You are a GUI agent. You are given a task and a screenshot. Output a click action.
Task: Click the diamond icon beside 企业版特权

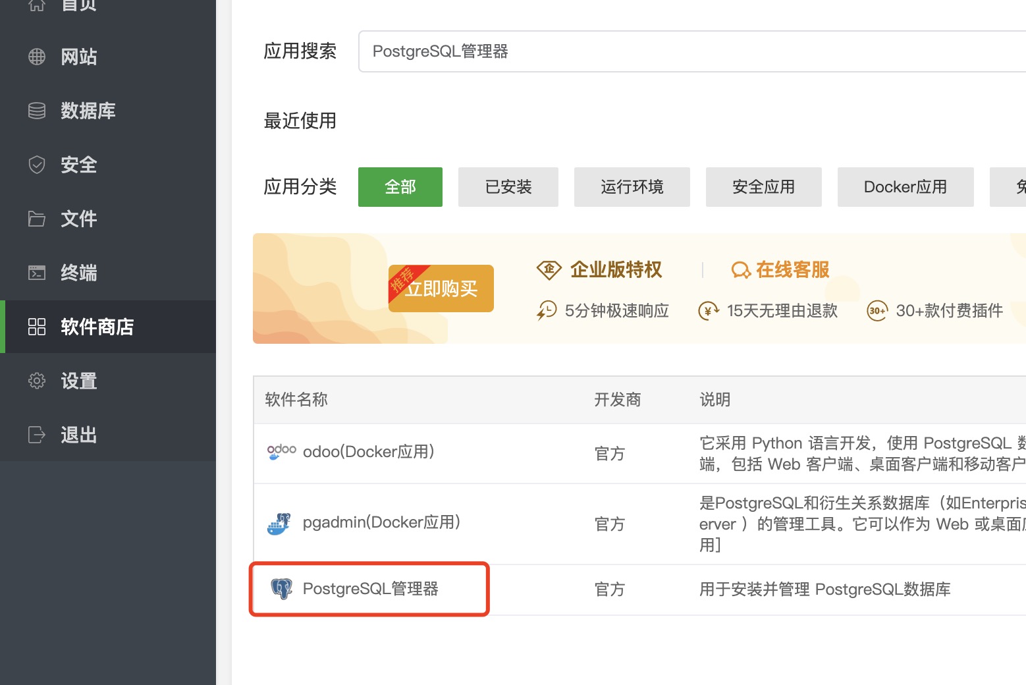click(x=549, y=269)
